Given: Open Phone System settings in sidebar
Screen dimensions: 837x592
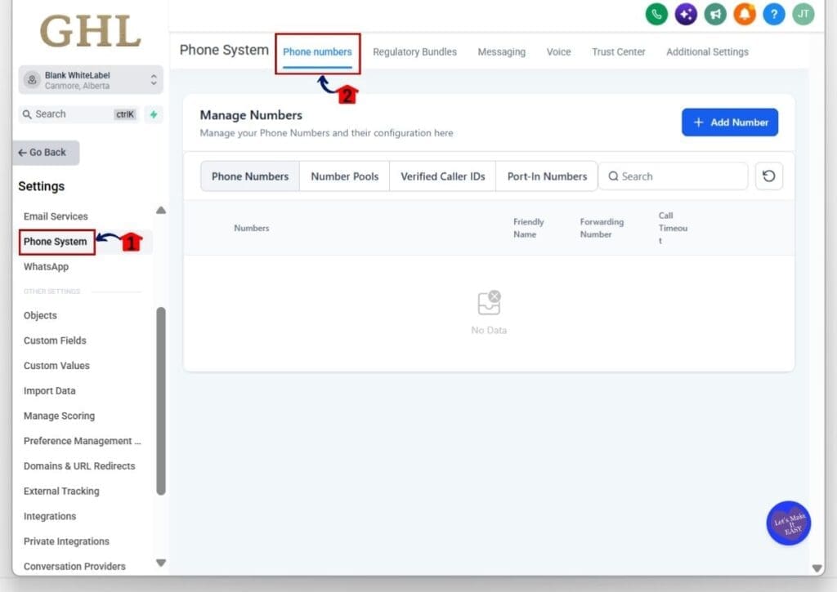Looking at the screenshot, I should tap(55, 242).
